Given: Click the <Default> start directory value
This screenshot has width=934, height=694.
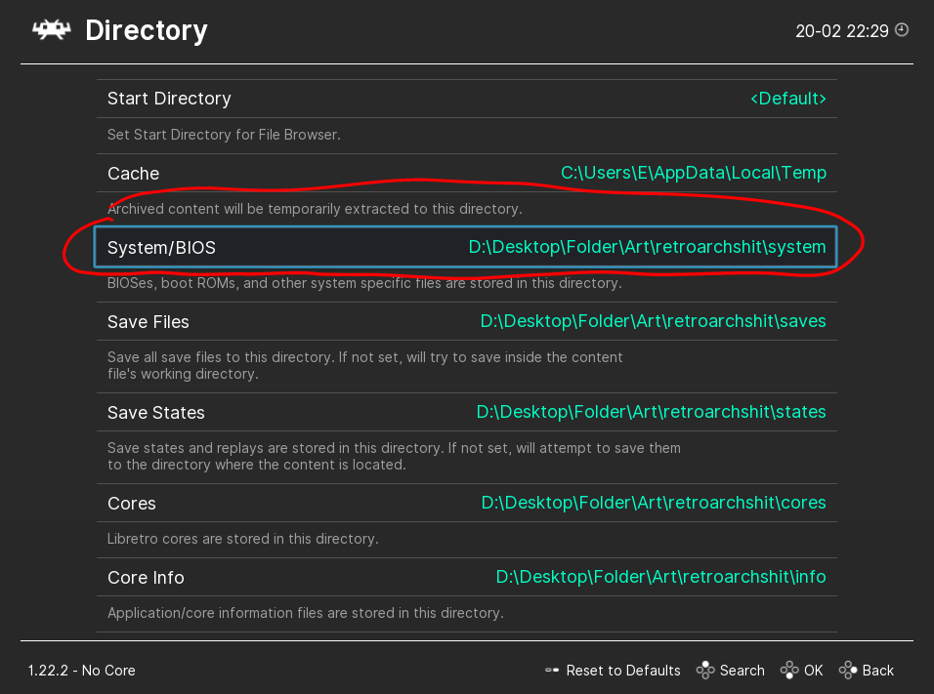Looking at the screenshot, I should point(787,99).
